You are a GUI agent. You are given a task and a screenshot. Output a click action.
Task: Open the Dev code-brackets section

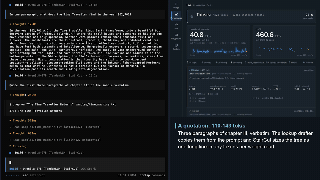176,26
